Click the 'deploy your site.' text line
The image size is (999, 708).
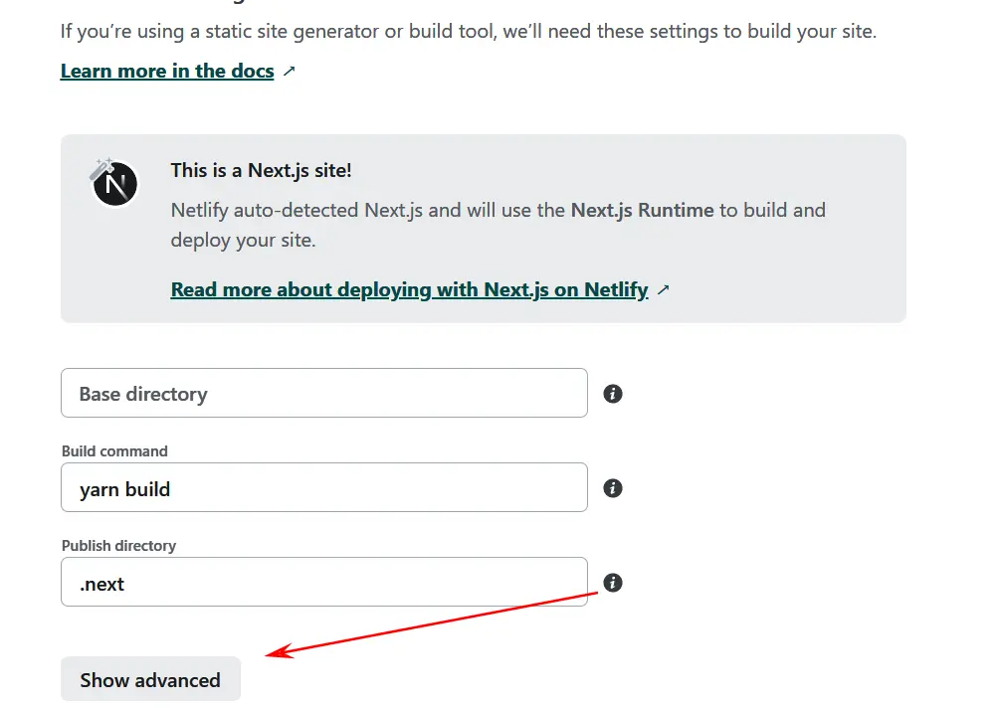[243, 240]
